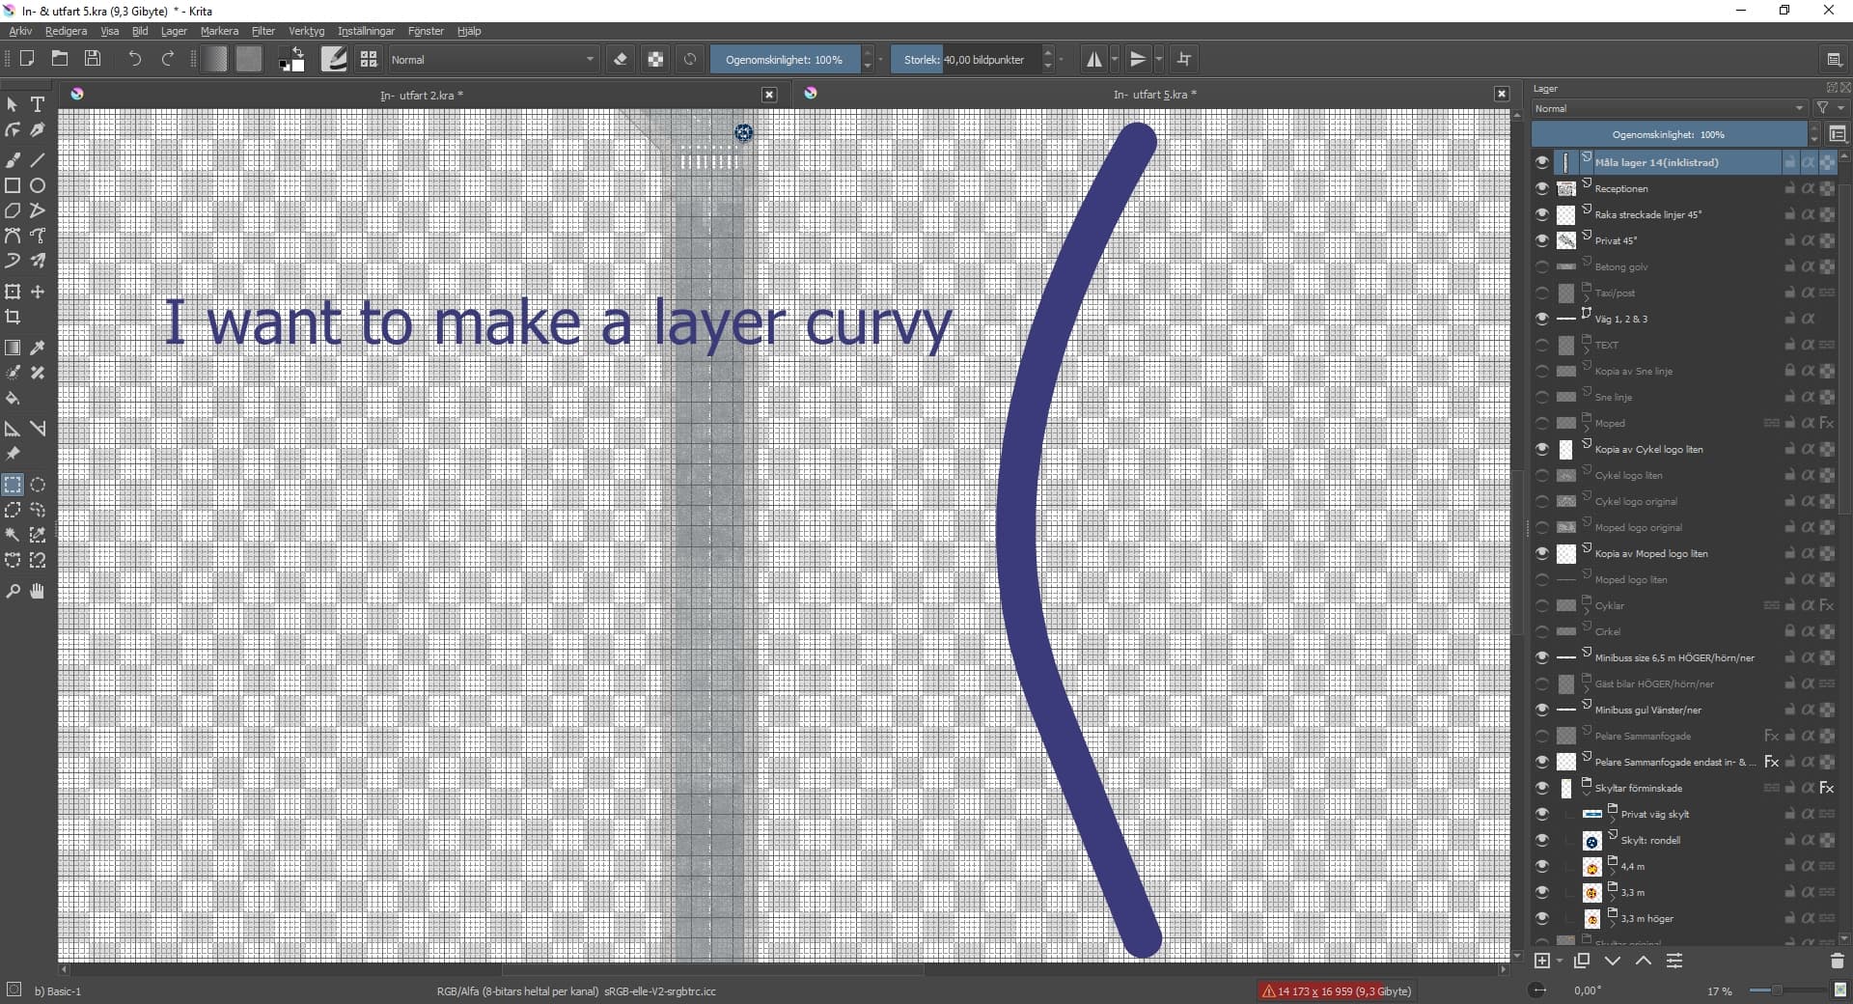Screen dimensions: 1853x1004
Task: Click the foreground/background color swatch
Action: point(291,60)
